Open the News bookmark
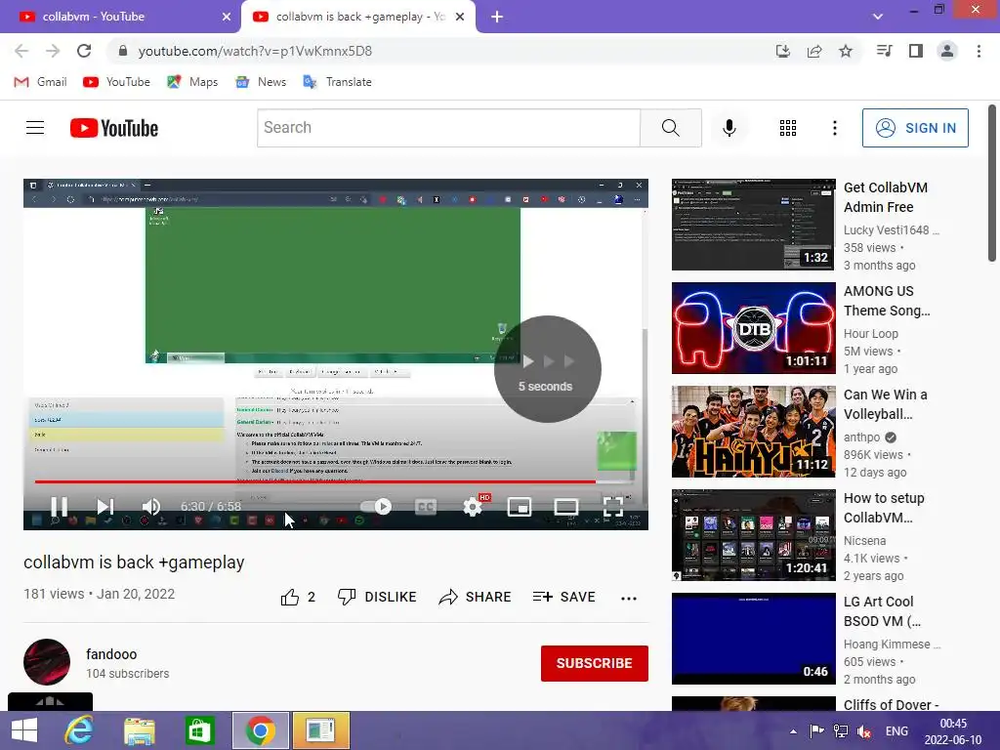The height and width of the screenshot is (750, 1000). [x=261, y=82]
